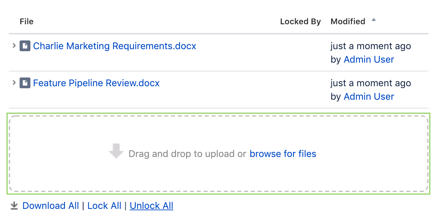This screenshot has height=219, width=444.
Task: Open Admin User profile in Feature Pipeline row
Action: click(x=369, y=97)
